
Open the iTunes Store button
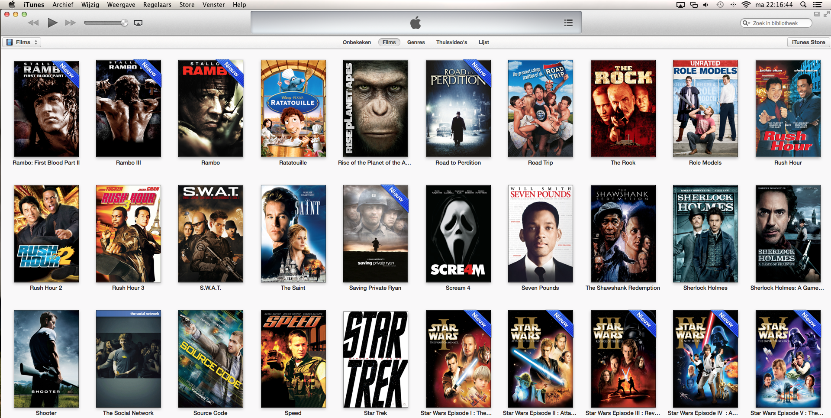tap(808, 42)
